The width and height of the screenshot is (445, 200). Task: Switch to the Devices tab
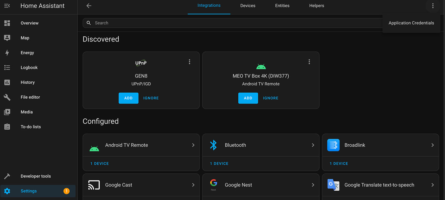248,5
